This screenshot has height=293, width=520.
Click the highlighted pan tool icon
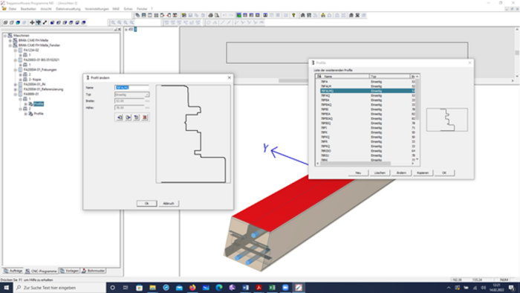[39, 22]
